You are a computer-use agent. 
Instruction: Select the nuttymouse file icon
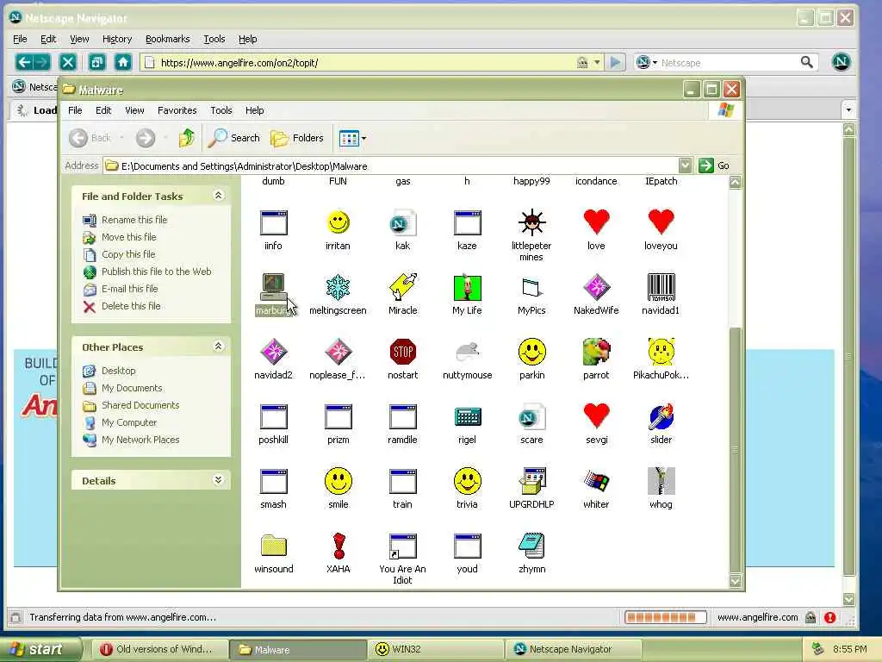point(467,352)
